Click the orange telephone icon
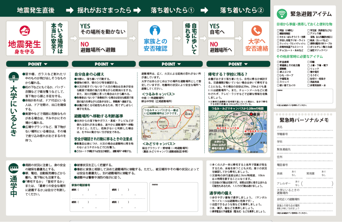 pos(256,31)
